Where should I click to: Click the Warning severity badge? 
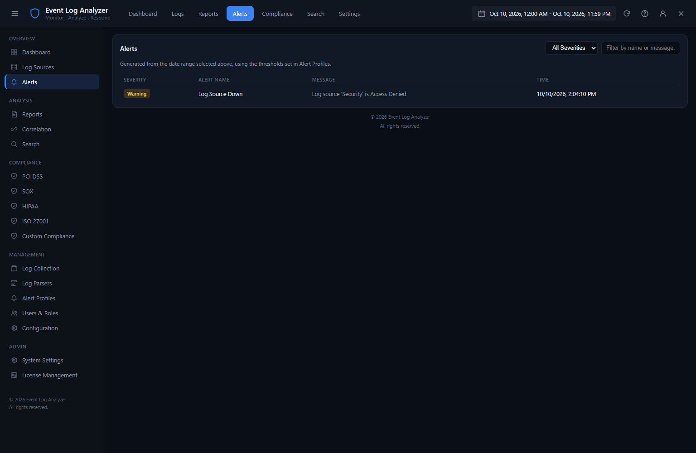point(137,94)
